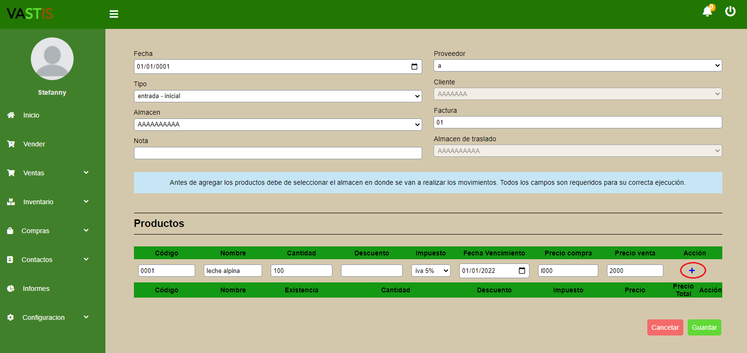The height and width of the screenshot is (353, 747).
Task: Click the Precio Total column header
Action: point(683,290)
